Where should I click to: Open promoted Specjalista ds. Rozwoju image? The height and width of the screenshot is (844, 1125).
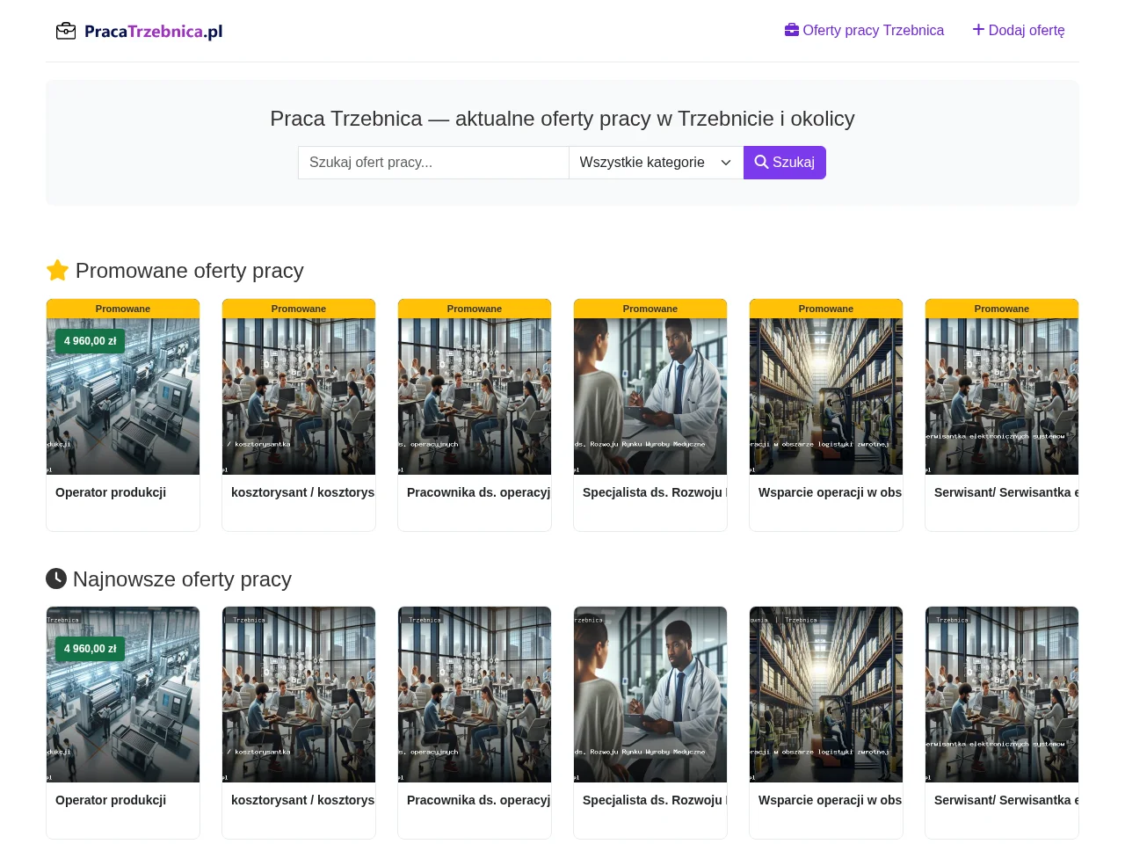(650, 397)
